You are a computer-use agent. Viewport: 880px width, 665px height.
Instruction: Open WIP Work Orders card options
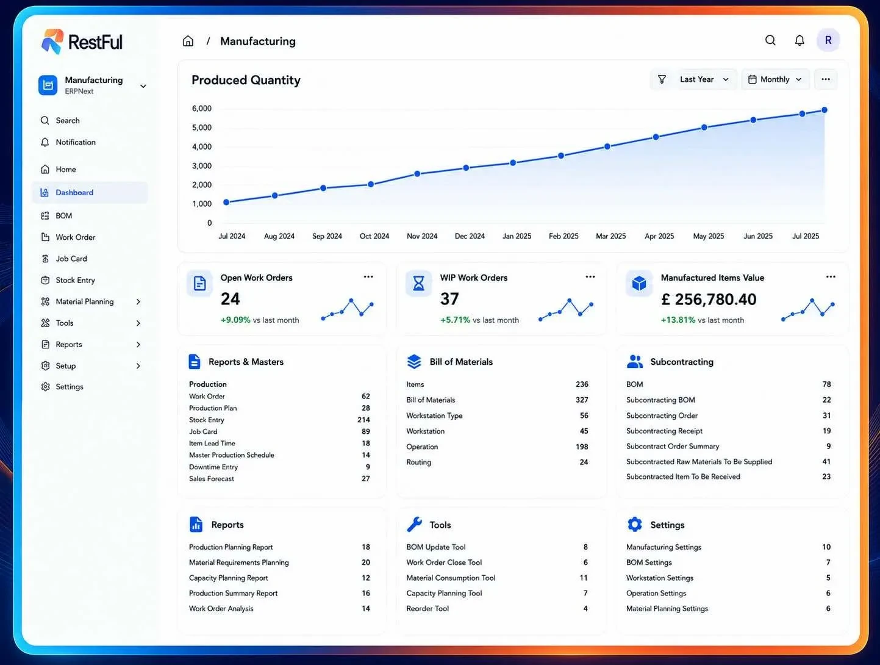coord(590,277)
